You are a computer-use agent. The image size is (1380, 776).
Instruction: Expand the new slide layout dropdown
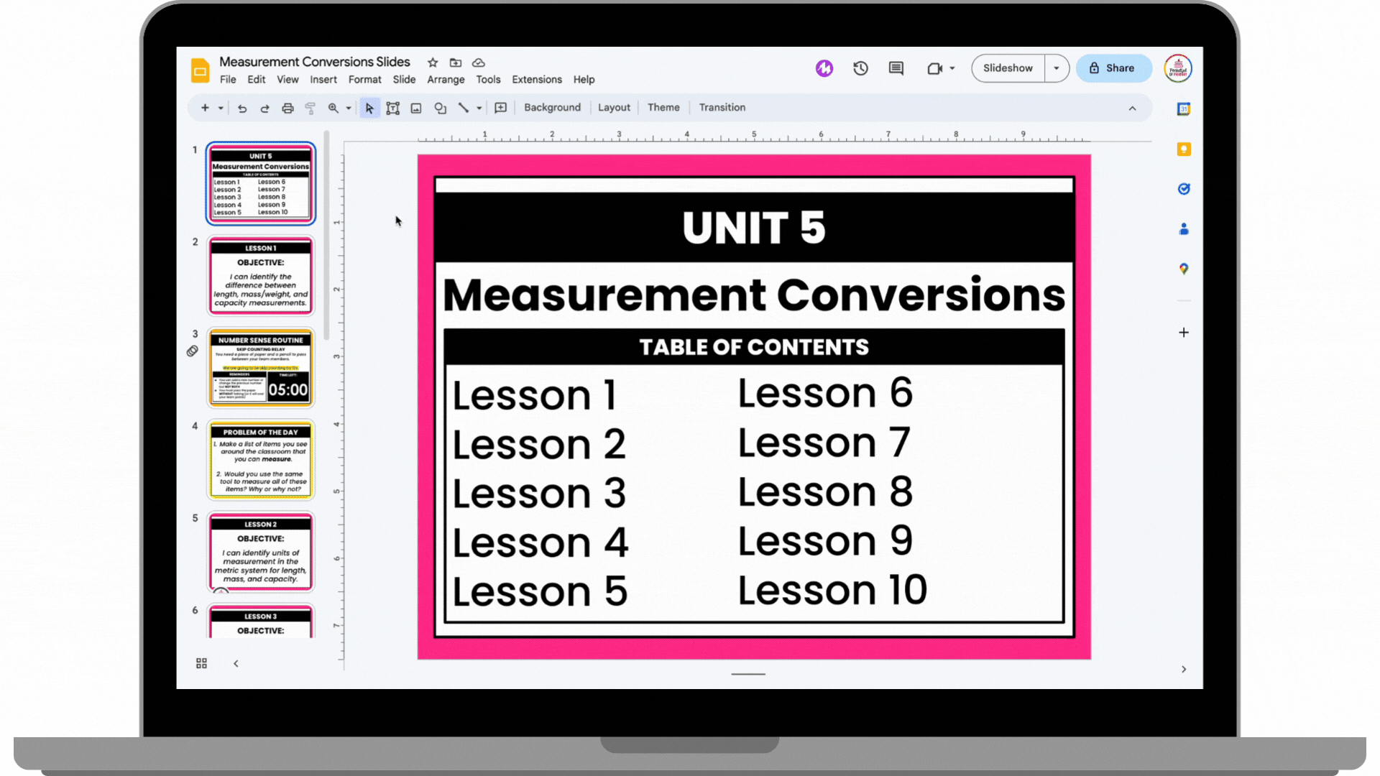coord(221,108)
